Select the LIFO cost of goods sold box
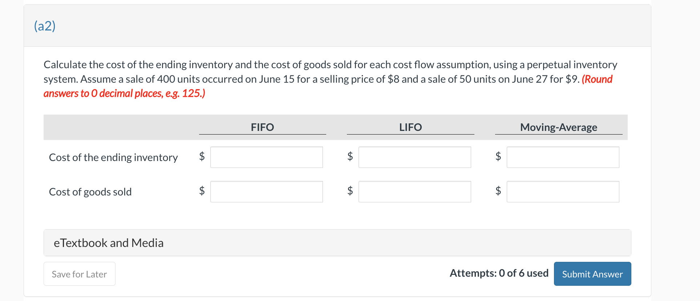The height and width of the screenshot is (301, 700). click(414, 191)
